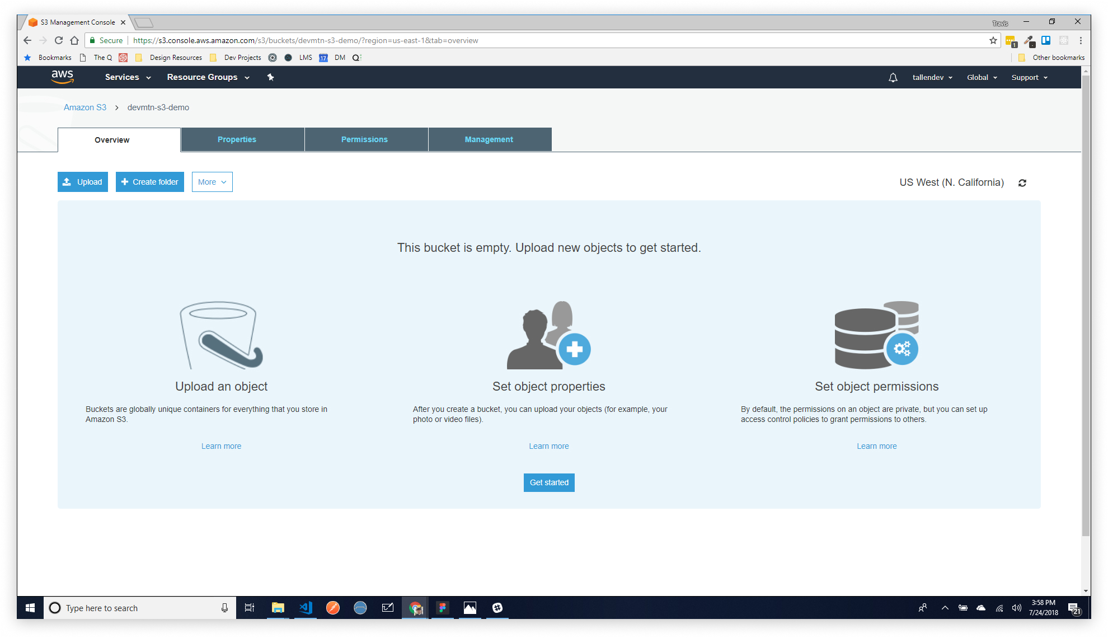Viewport: 1108px width, 638px height.
Task: Switch to the Permissions tab
Action: pos(364,139)
